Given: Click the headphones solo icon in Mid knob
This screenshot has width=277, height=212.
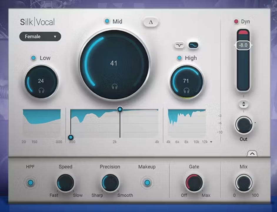Looking at the screenshot, I should (115, 86).
